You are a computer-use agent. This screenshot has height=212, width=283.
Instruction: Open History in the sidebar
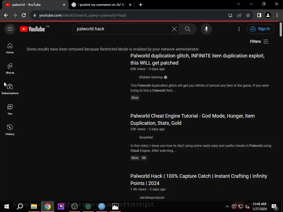(x=10, y=130)
